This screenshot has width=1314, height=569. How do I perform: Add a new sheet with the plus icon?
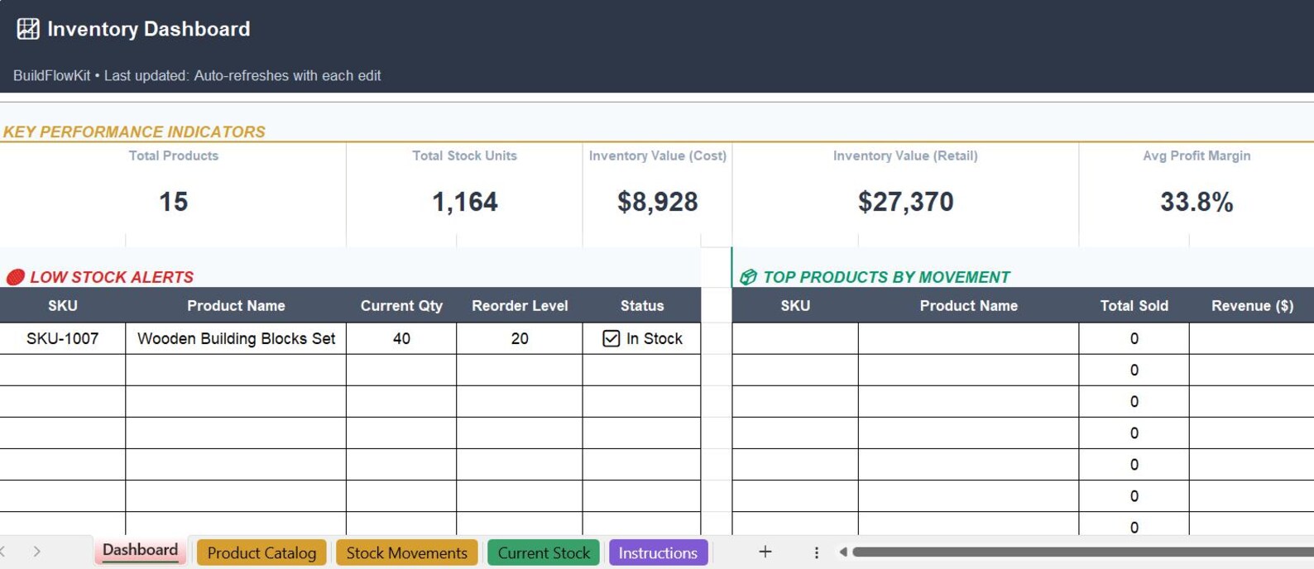point(765,552)
